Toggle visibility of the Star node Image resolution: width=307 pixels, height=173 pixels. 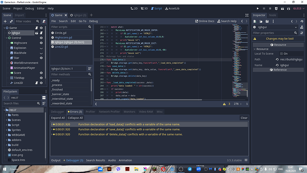click(x=41, y=58)
